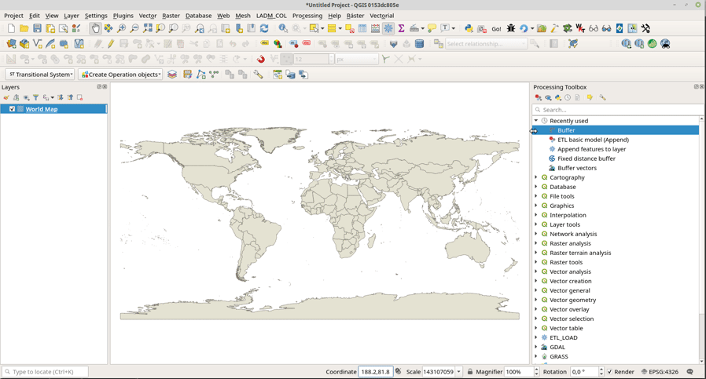Screen dimensions: 706x379
Task: Toggle the Processing Toolbox gear icon
Action: tap(388, 28)
